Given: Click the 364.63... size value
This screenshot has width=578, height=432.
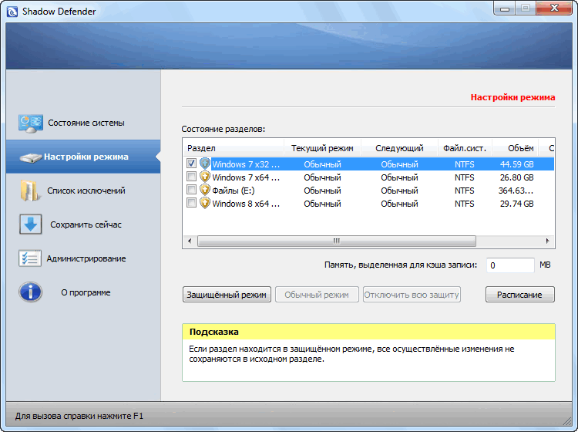Looking at the screenshot, I should (x=516, y=191).
